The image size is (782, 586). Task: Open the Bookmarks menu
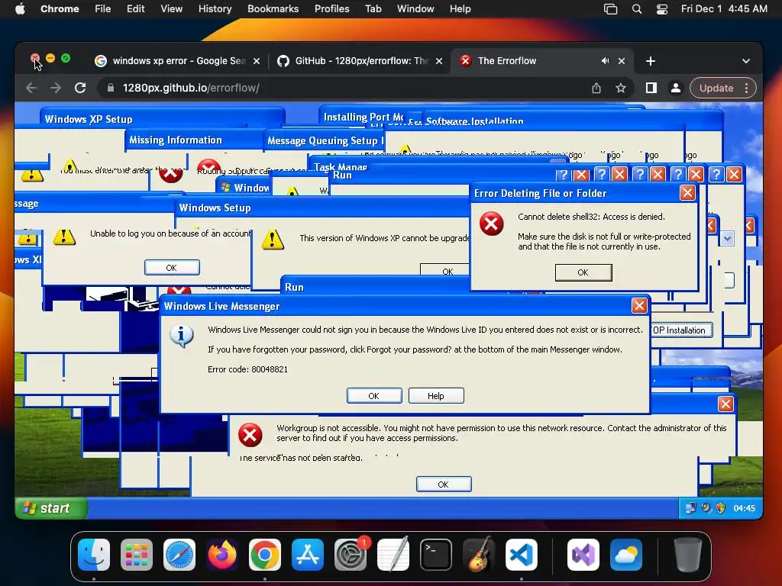tap(273, 9)
